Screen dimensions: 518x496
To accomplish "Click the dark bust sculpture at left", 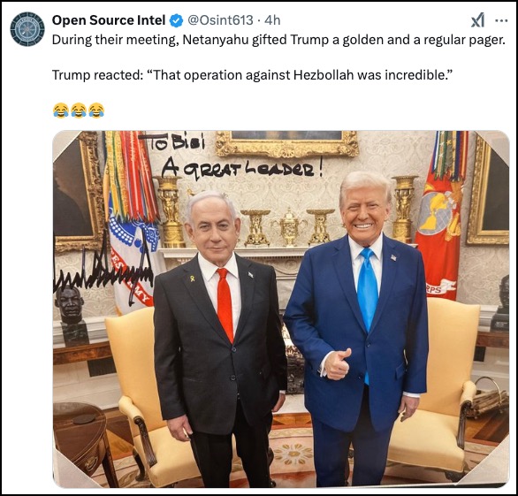I will [71, 314].
